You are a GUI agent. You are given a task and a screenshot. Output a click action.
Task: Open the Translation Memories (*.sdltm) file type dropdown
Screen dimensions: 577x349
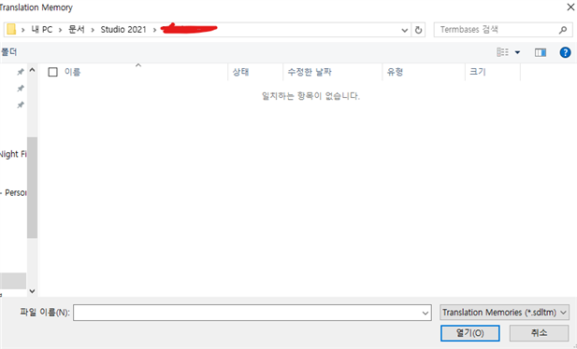point(504,313)
